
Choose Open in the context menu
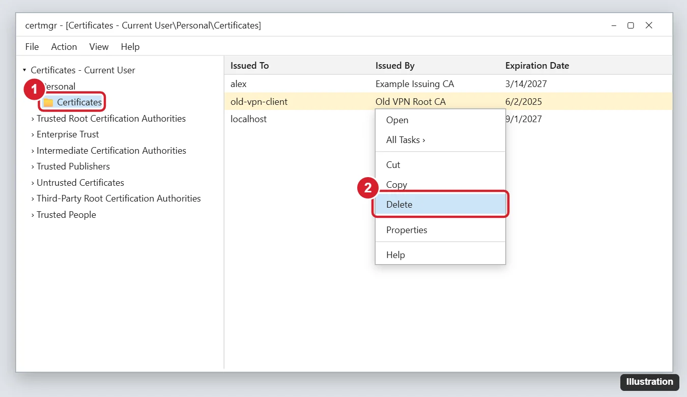(440, 120)
